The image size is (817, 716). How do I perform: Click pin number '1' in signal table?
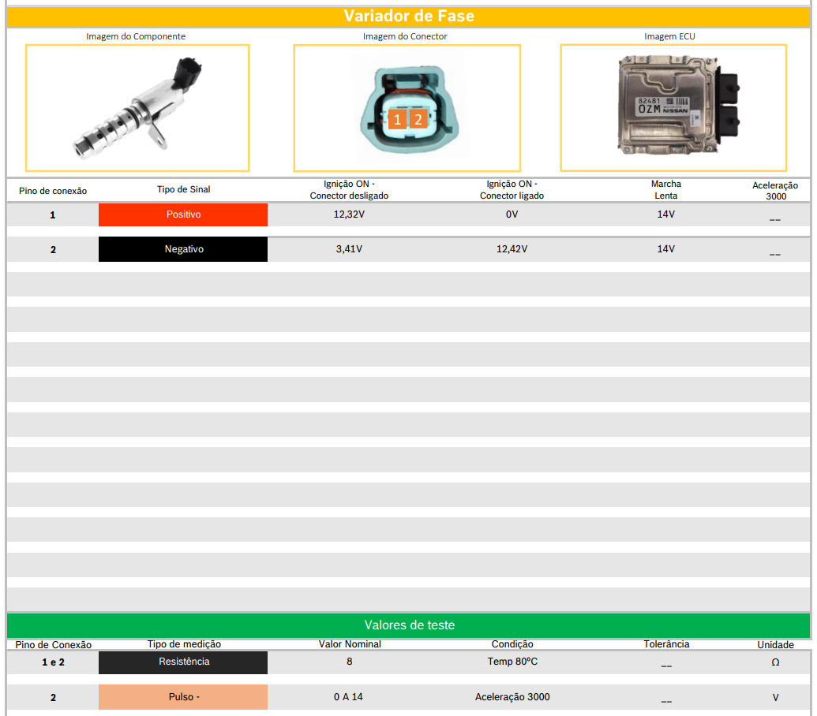coord(53,215)
